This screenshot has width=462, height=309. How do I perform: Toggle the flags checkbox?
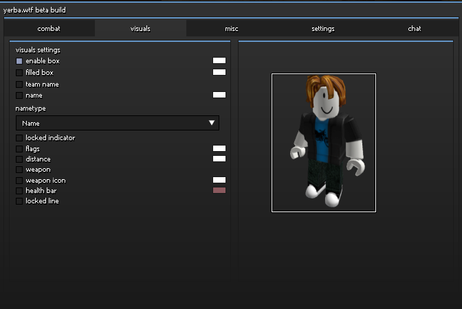pos(19,148)
